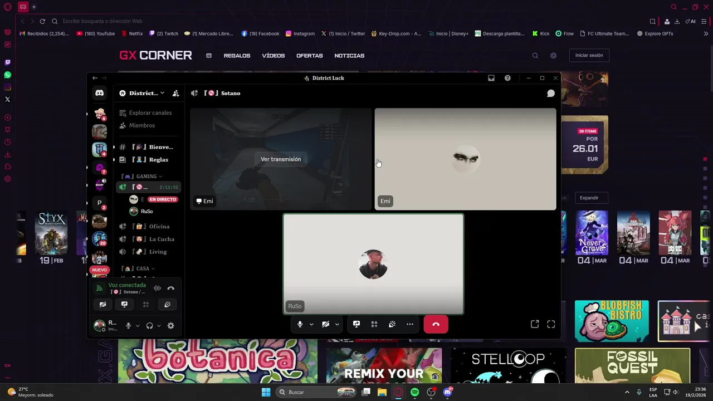Open activities icon in call control bar
This screenshot has width=713, height=401.
coord(374,324)
